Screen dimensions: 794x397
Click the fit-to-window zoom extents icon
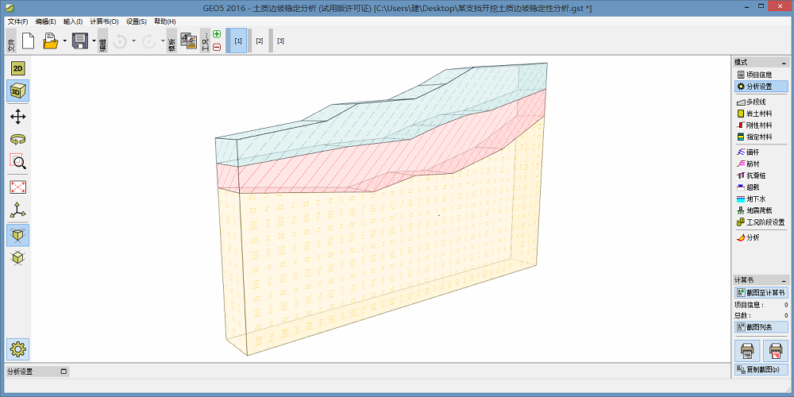click(17, 187)
